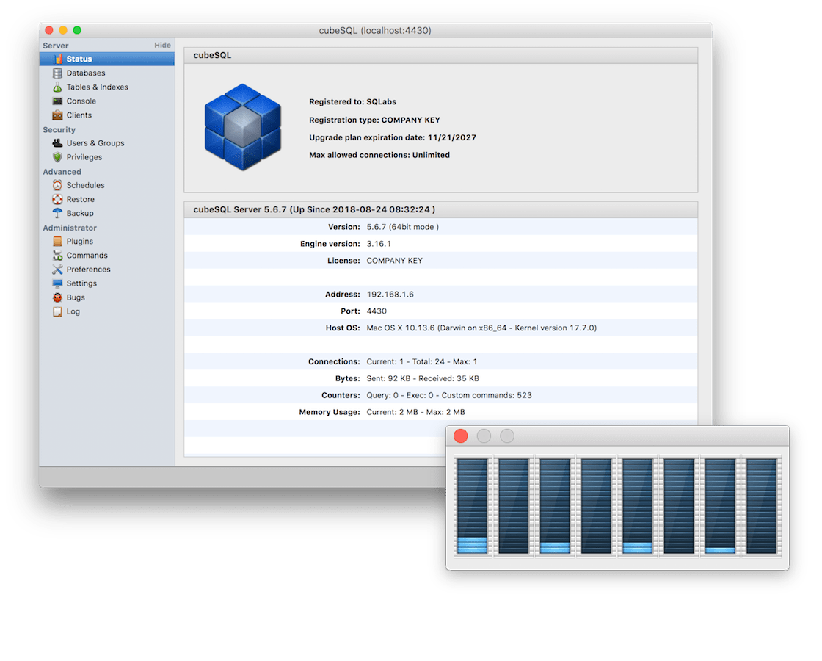Viewport: 822px width, 661px height.
Task: Click 'Registered to: SQLabs' text
Action: click(352, 102)
